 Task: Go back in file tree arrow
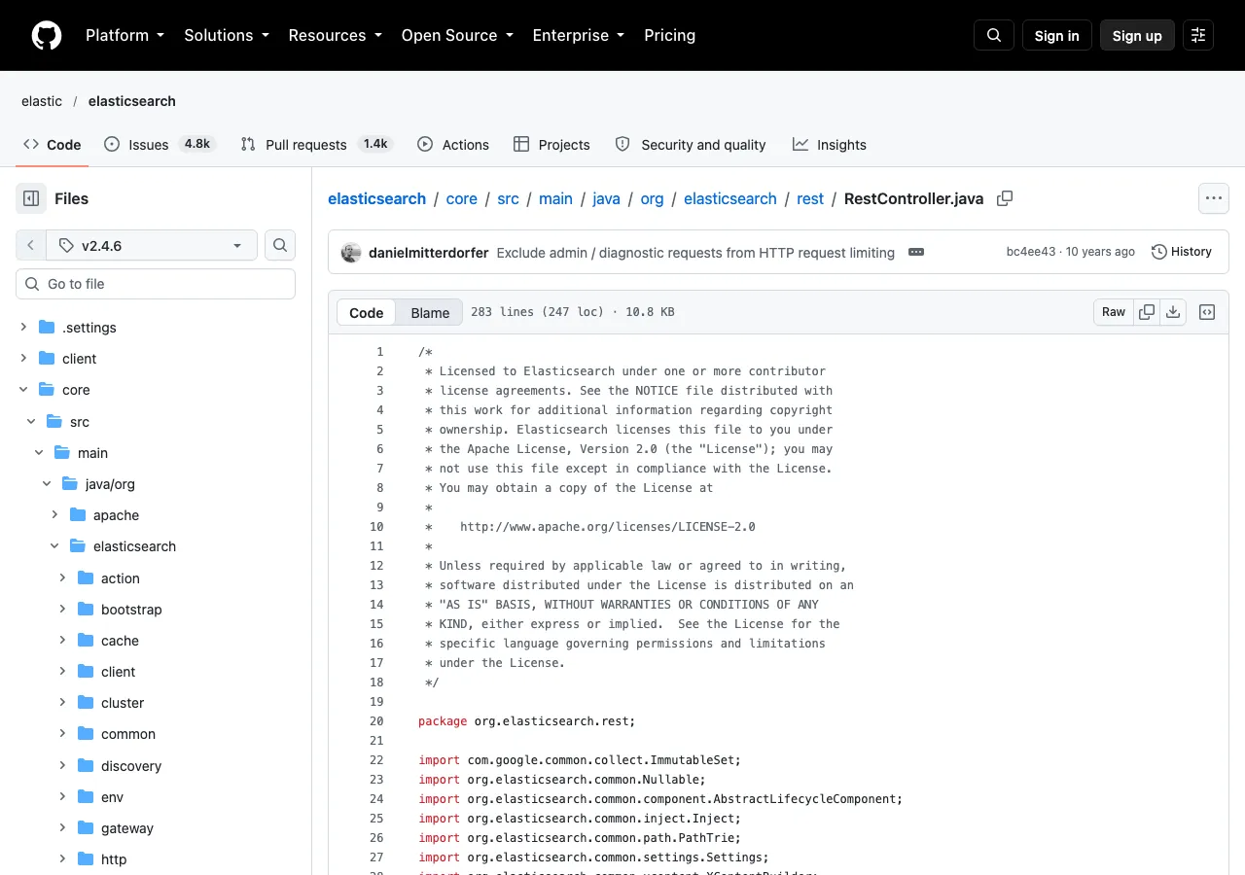[30, 246]
